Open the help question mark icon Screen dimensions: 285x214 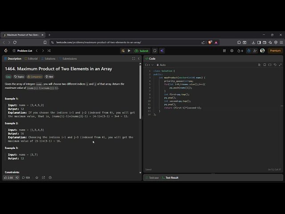(x=50, y=177)
